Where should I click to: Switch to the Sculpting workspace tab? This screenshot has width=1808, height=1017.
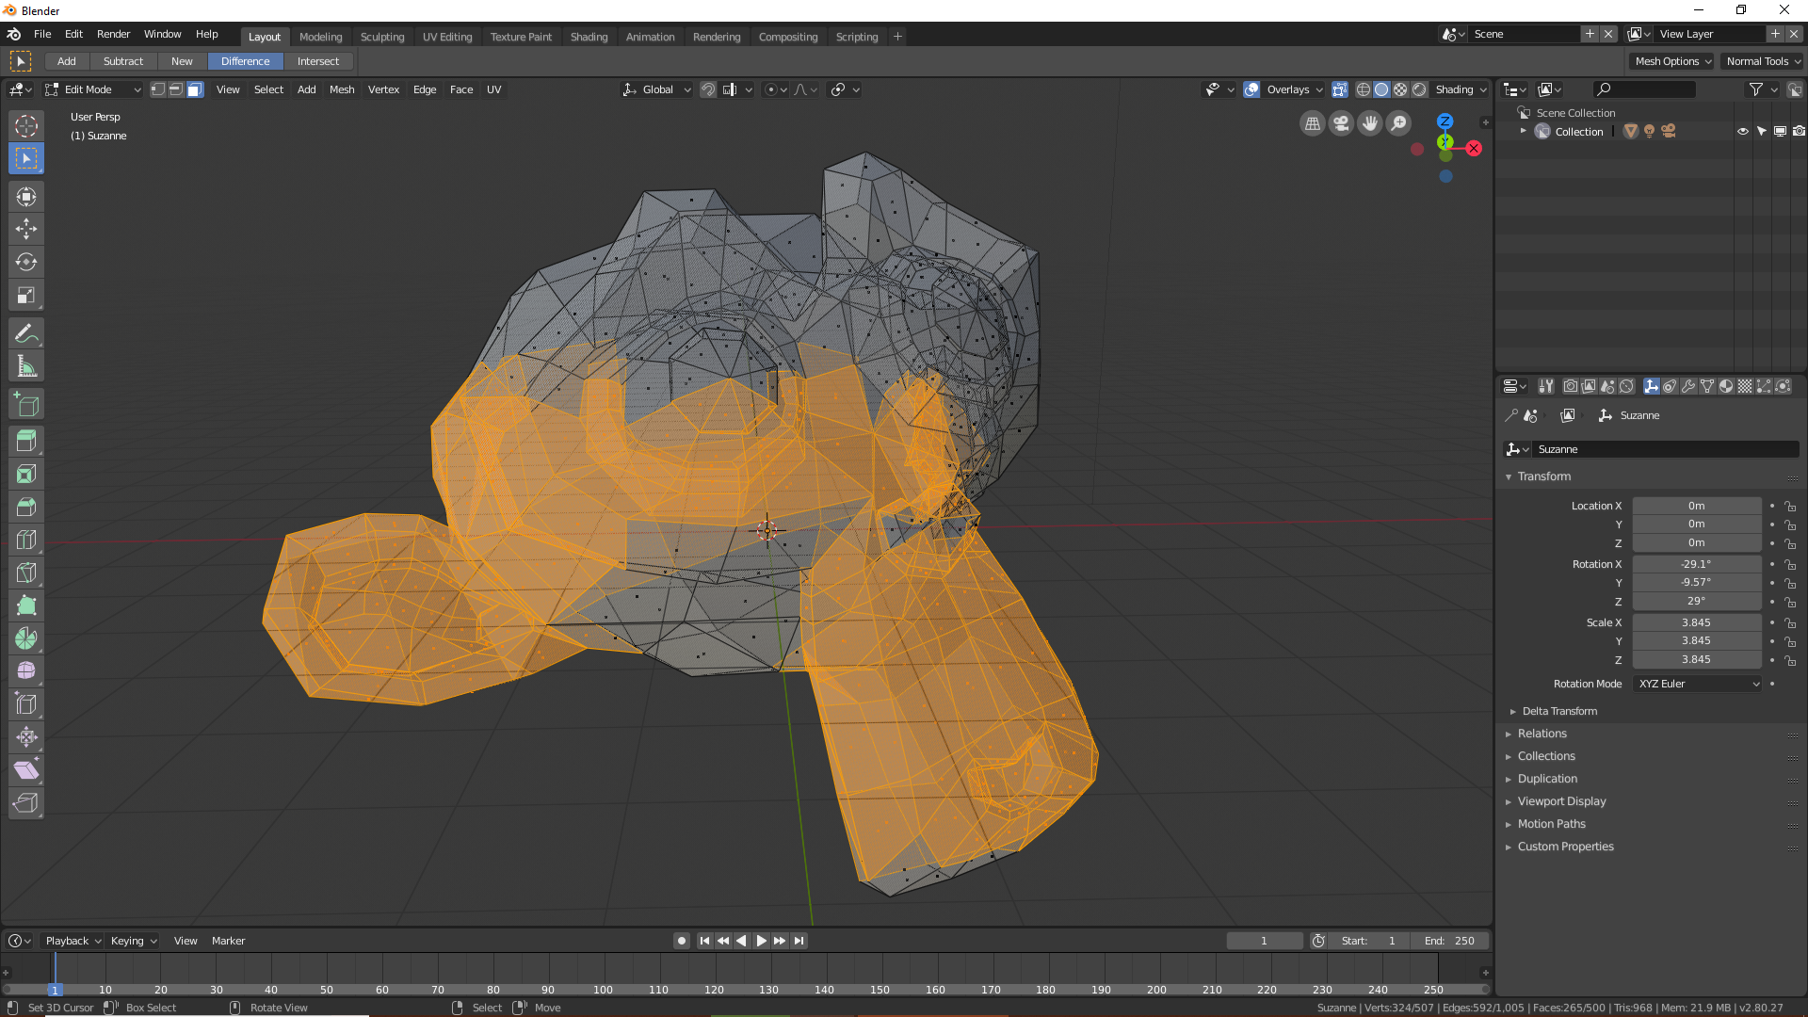pos(382,37)
